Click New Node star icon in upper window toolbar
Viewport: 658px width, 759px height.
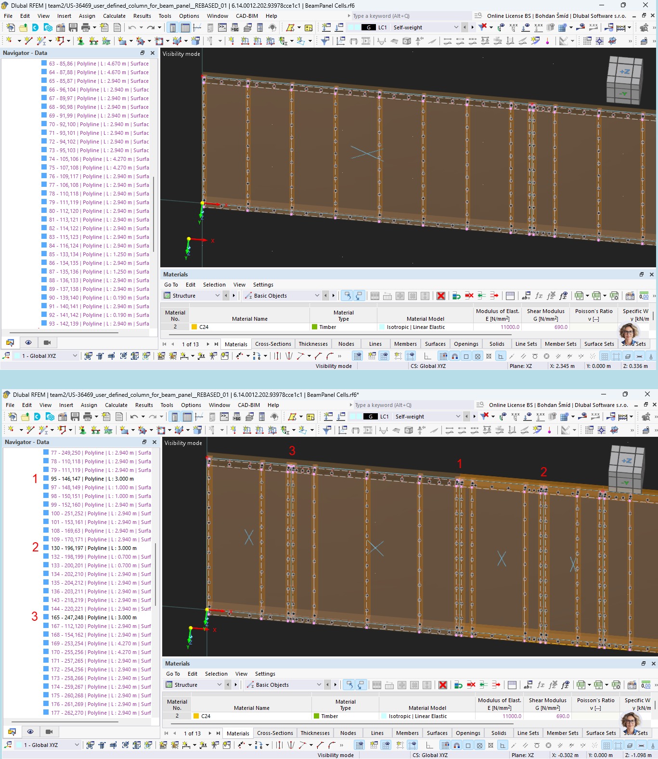point(10,41)
